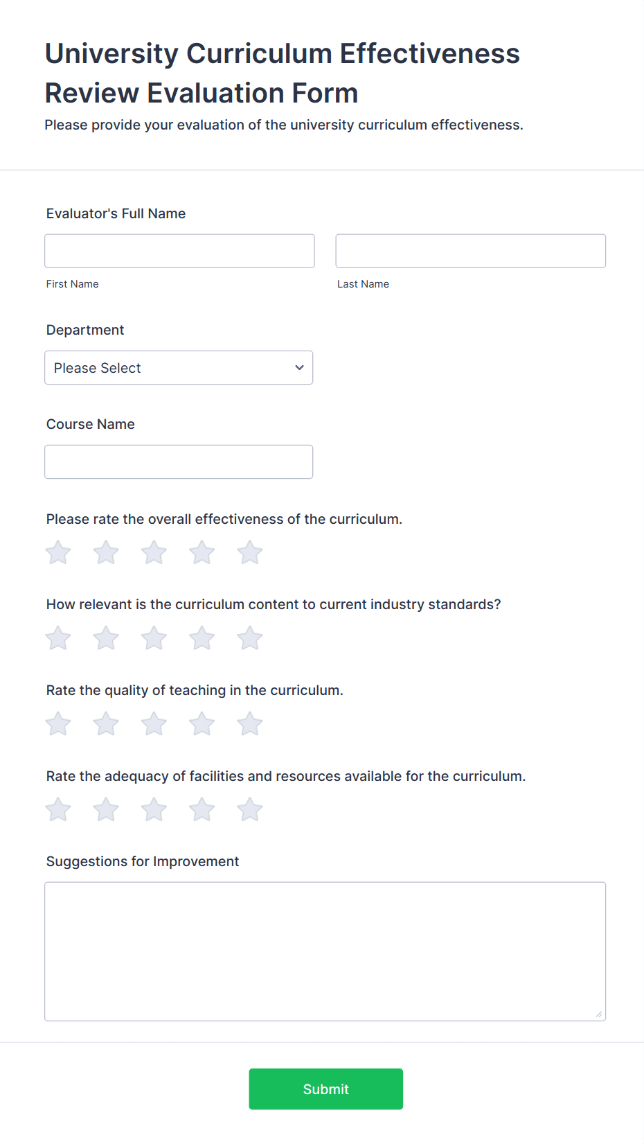Click the fifth star for industry relevance

[x=249, y=638]
